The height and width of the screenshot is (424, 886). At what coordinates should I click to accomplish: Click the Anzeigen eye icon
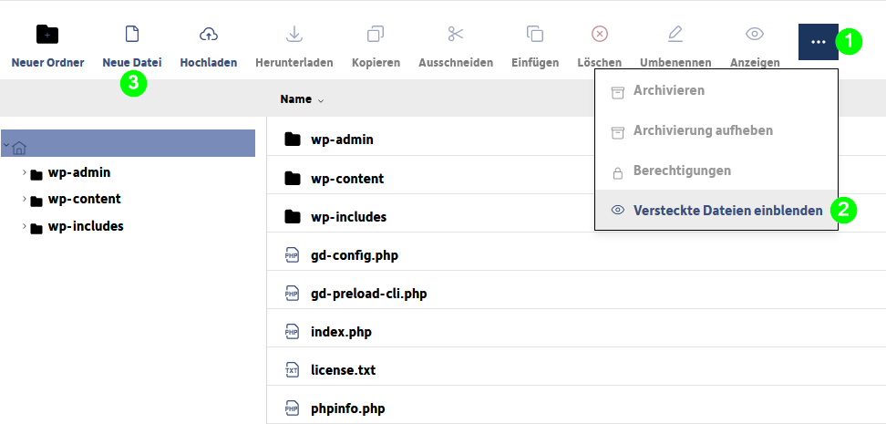(755, 34)
